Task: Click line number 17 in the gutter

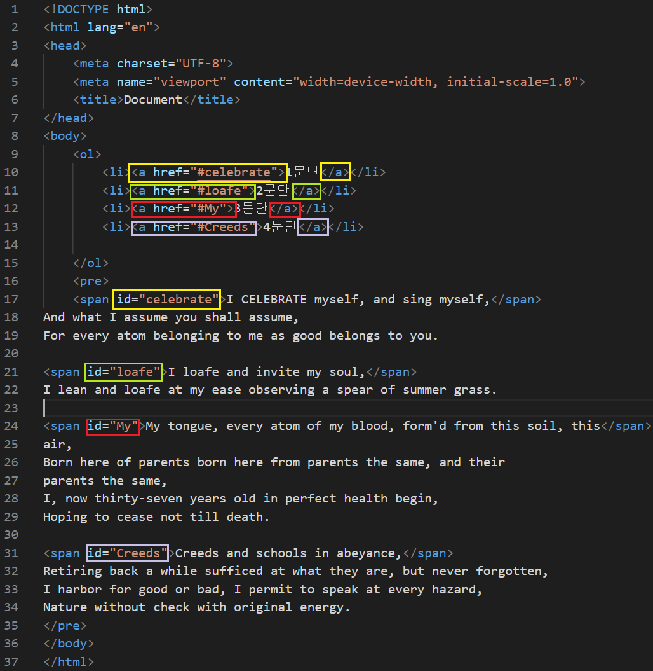Action: (11, 300)
